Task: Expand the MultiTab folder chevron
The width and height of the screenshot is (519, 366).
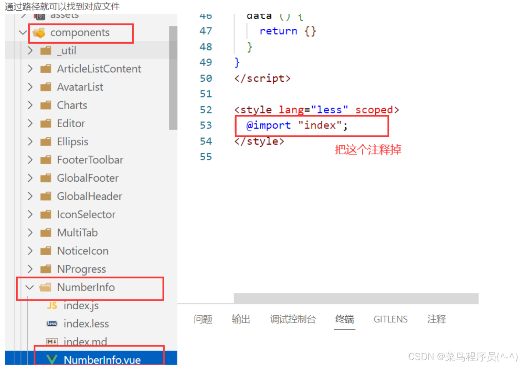Action: point(30,232)
